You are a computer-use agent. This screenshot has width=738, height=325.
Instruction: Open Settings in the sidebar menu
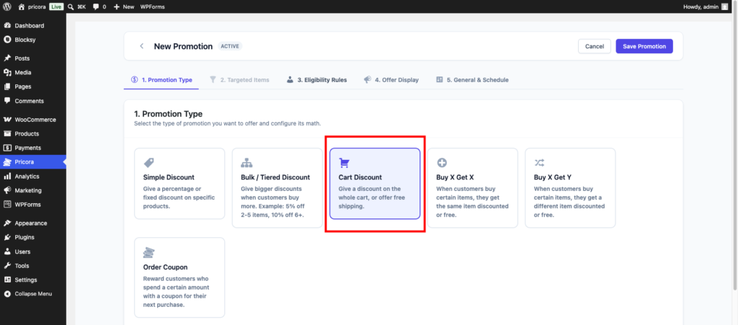(33, 280)
